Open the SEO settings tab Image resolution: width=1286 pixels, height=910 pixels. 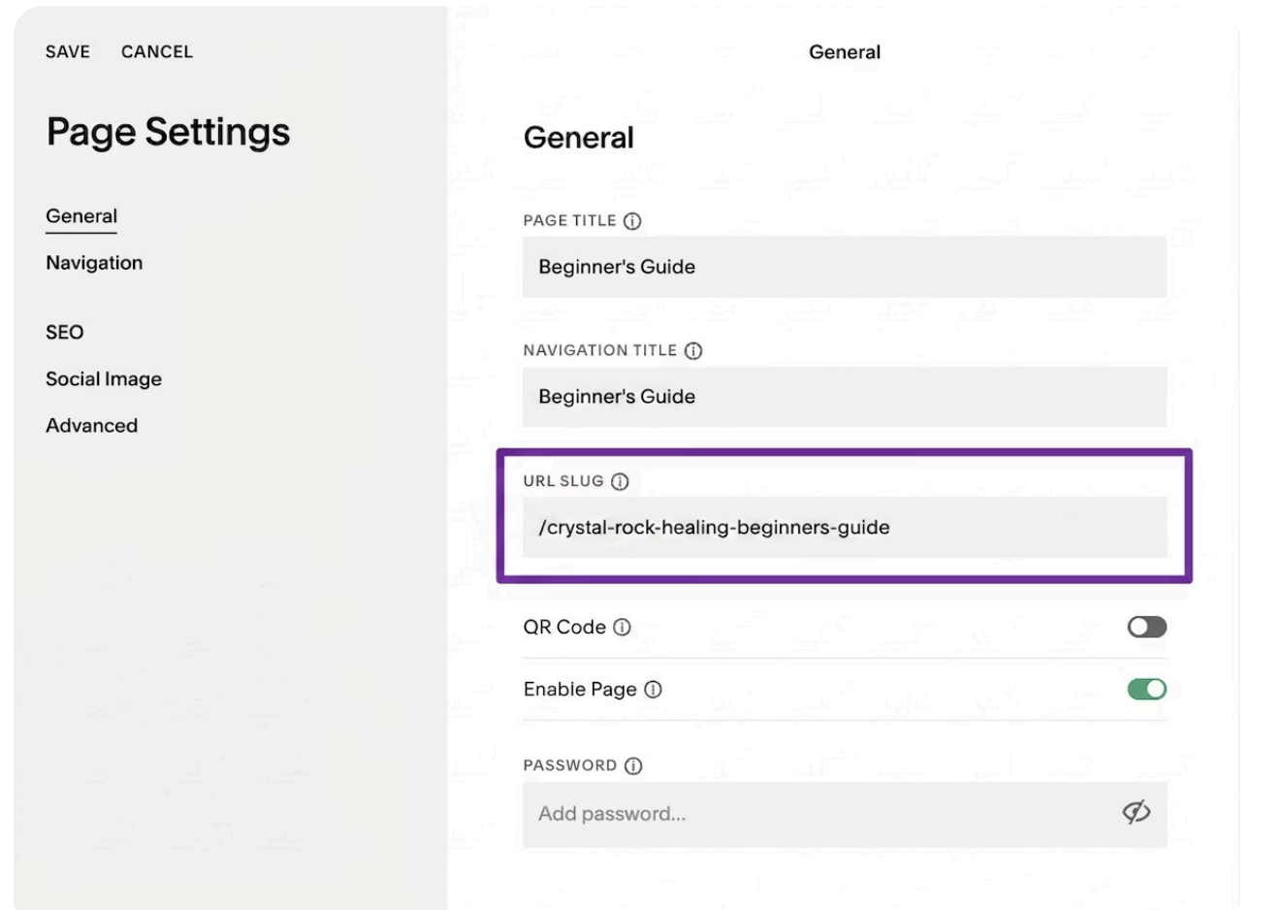tap(65, 333)
